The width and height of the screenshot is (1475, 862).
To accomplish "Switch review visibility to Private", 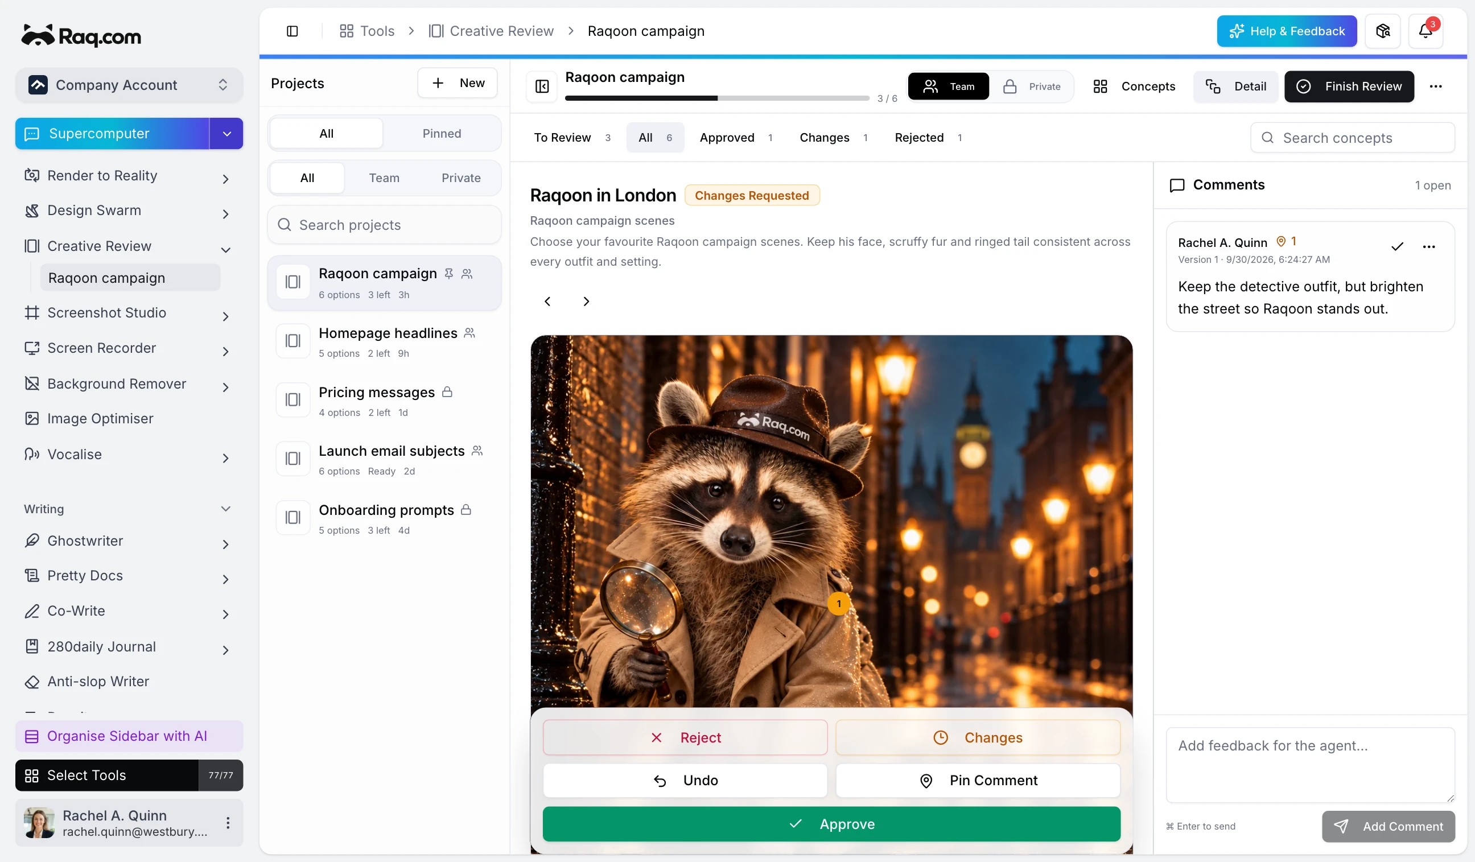I will [1032, 86].
